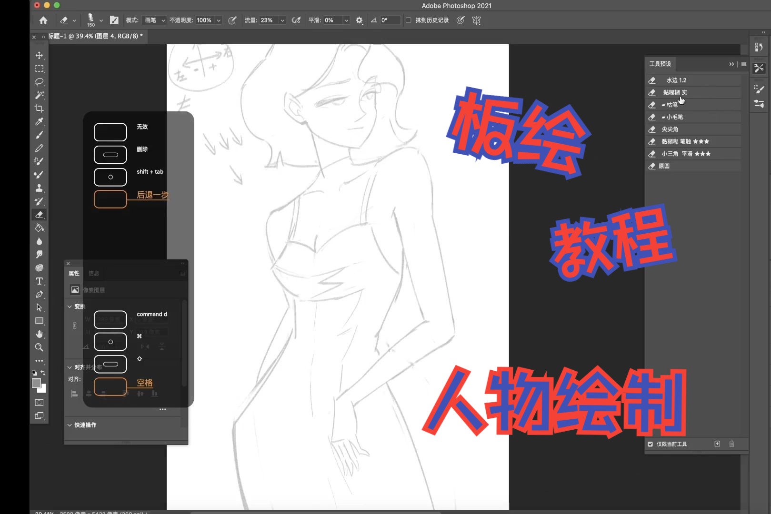Image resolution: width=771 pixels, height=514 pixels.
Task: Open the 模式 brush mode dropdown
Action: [x=154, y=20]
